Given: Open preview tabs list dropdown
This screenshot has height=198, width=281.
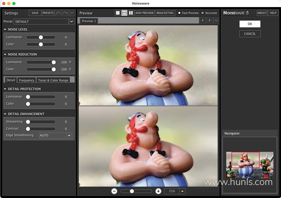Looking at the screenshot, I should (x=216, y=21).
